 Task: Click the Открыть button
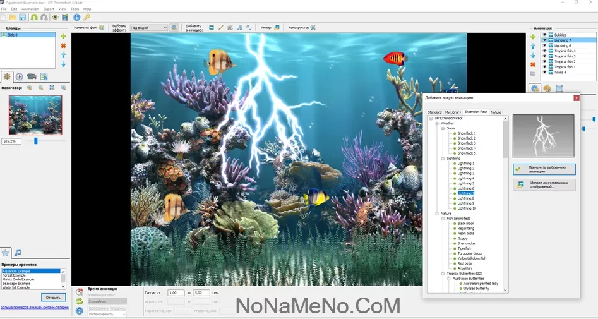pos(53,297)
